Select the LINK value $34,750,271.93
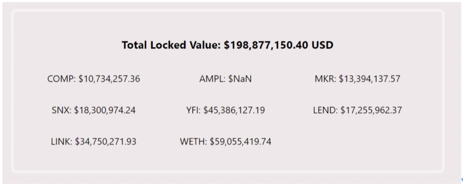 coord(106,141)
